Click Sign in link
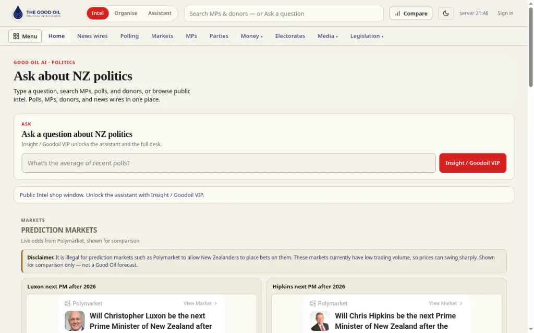The width and height of the screenshot is (534, 333). click(x=505, y=13)
